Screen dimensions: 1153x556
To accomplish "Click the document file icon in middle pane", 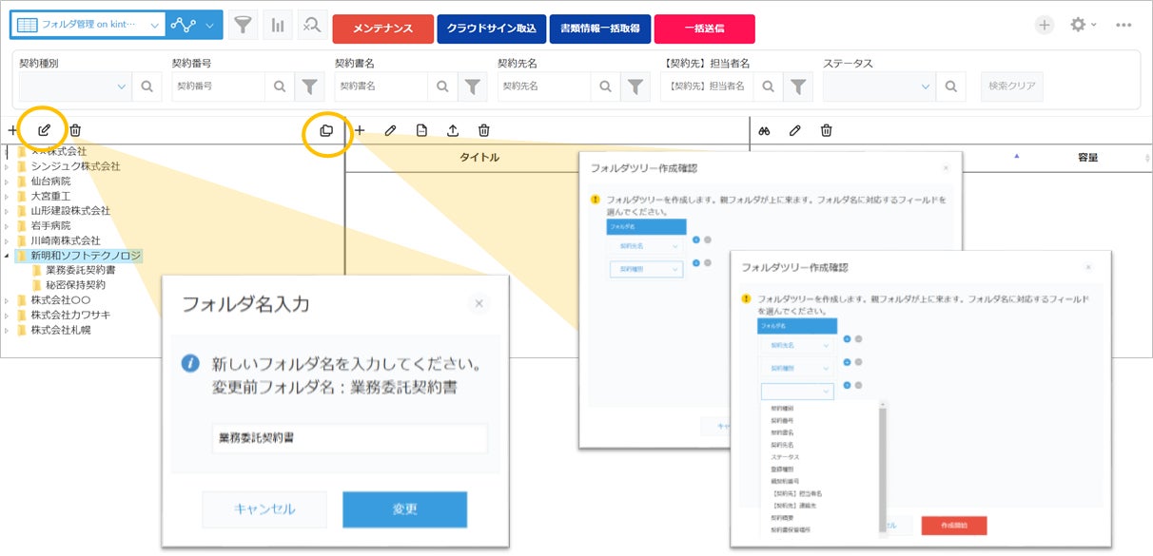I will [421, 130].
